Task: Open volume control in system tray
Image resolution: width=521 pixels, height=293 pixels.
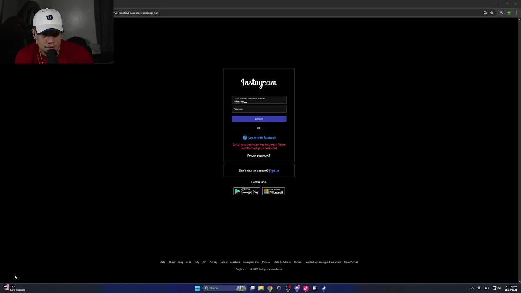Action: (x=499, y=288)
